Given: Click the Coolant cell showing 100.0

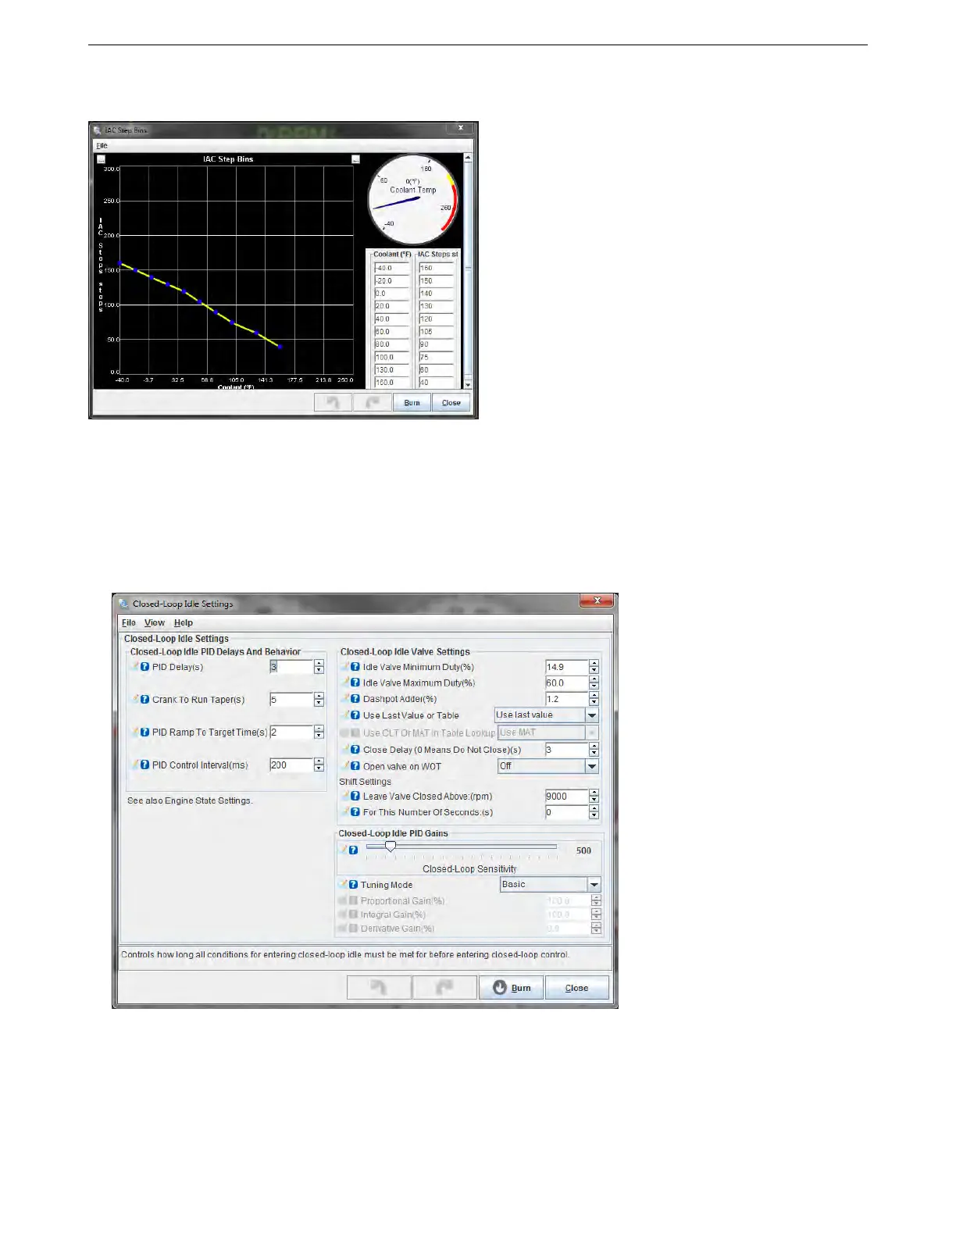Looking at the screenshot, I should (x=391, y=357).
